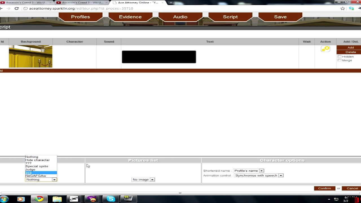
Task: Click the Text column header
Action: [210, 42]
